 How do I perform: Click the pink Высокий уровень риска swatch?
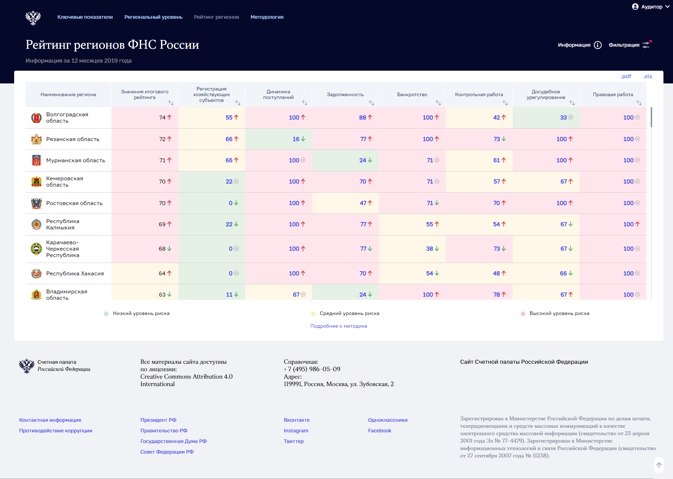[x=523, y=314]
